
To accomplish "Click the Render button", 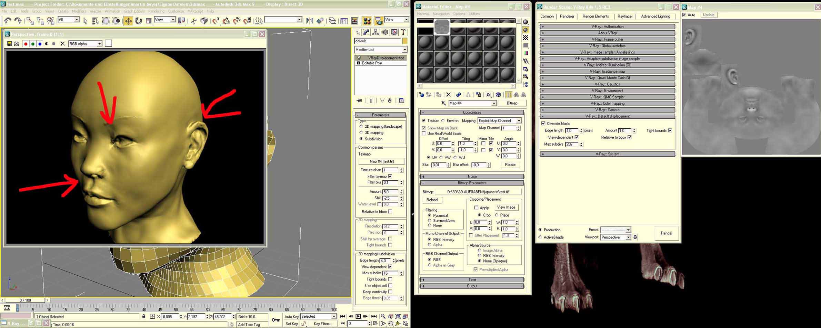I will [x=666, y=233].
